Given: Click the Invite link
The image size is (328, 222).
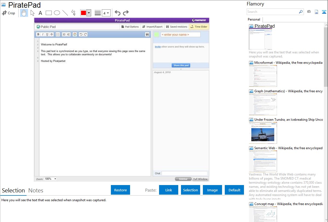Looking at the screenshot, I should point(158,47).
